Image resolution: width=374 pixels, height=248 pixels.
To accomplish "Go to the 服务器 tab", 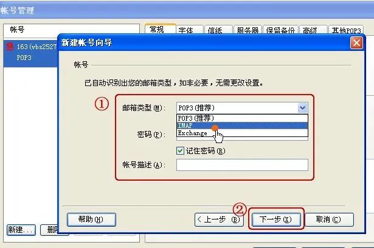I will coord(248,30).
